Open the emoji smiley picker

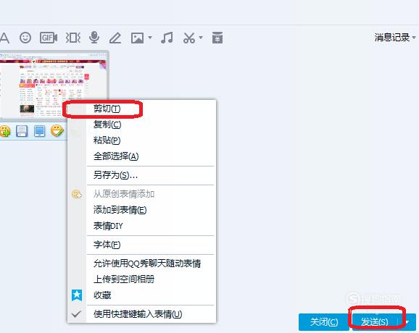click(x=25, y=38)
